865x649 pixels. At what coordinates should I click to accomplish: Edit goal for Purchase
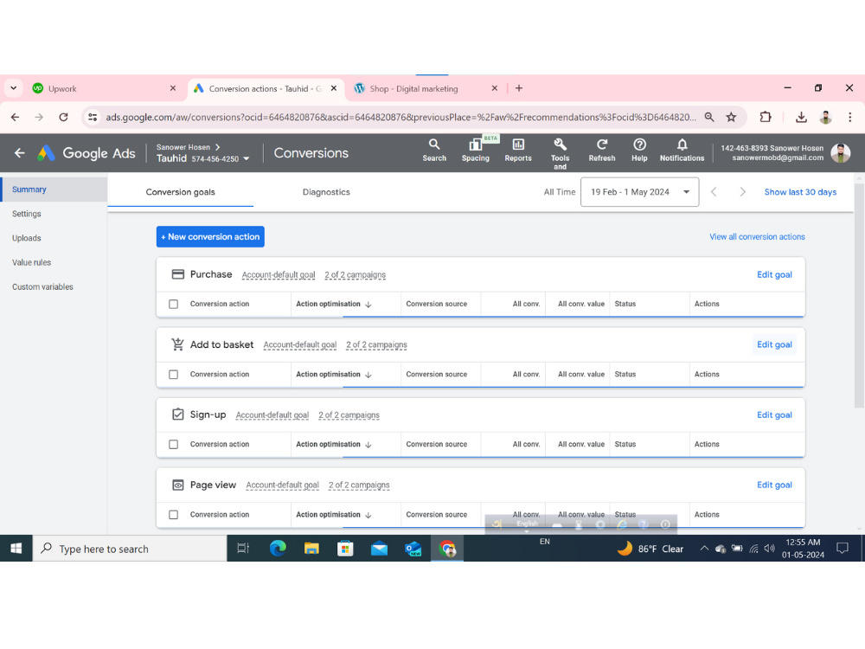coord(774,275)
